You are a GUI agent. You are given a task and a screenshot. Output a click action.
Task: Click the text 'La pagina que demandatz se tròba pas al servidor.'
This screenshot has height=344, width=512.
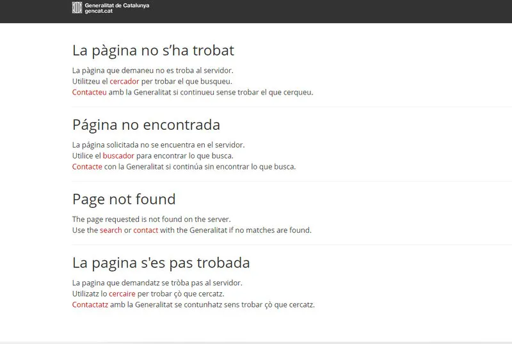click(157, 283)
